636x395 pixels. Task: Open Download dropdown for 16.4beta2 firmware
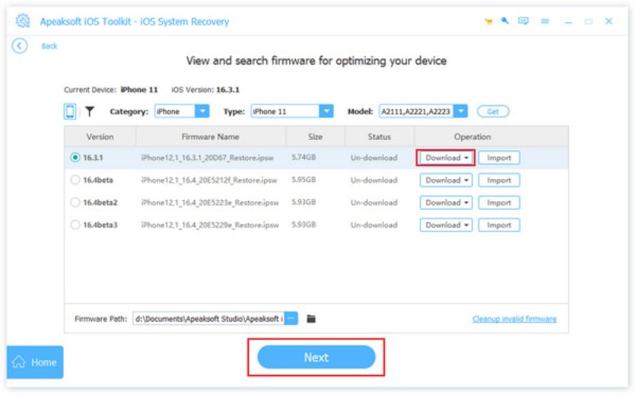[446, 203]
